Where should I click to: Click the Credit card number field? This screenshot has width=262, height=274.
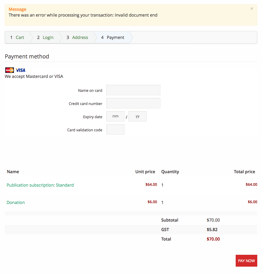click(133, 103)
